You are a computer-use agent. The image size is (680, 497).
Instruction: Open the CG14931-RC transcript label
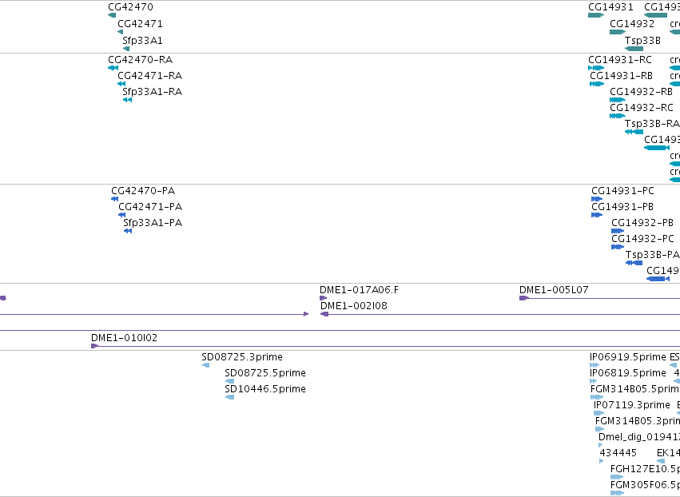point(620,59)
